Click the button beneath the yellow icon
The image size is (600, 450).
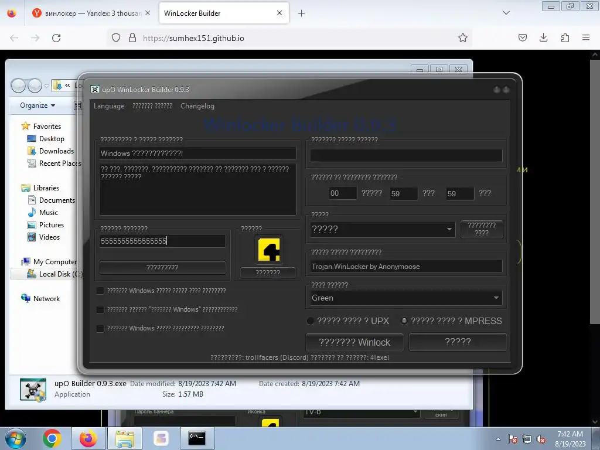pyautogui.click(x=268, y=273)
